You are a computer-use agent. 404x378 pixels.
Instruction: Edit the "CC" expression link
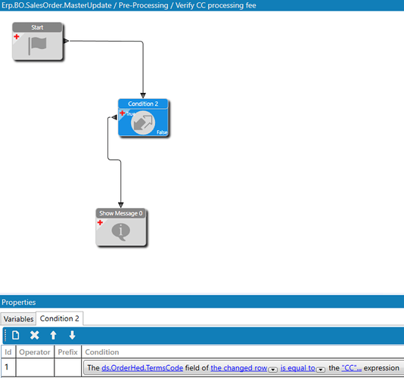click(352, 367)
